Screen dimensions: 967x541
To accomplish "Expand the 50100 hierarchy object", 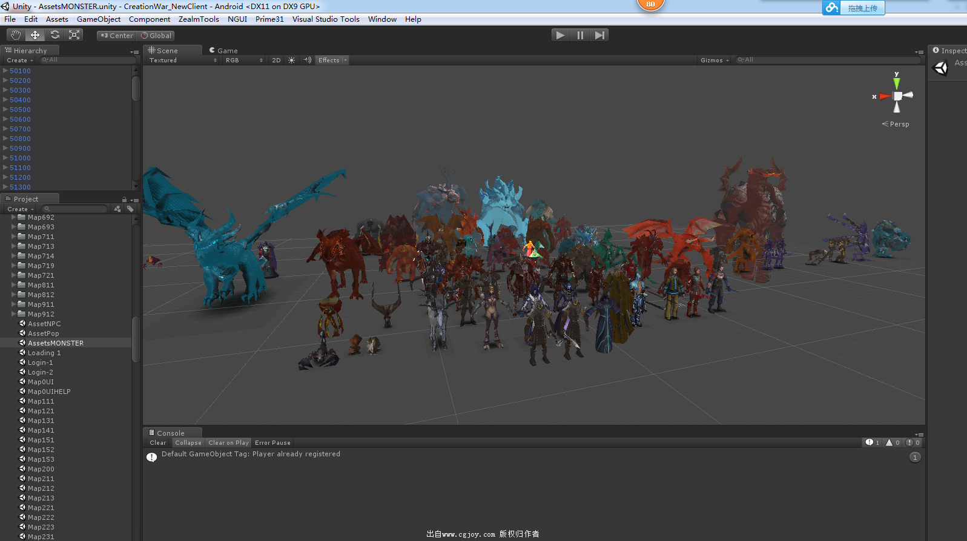I will (5, 71).
